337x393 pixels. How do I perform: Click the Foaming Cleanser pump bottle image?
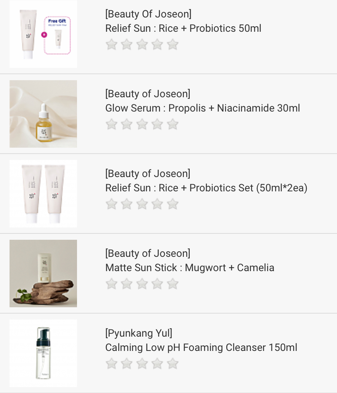click(x=43, y=353)
